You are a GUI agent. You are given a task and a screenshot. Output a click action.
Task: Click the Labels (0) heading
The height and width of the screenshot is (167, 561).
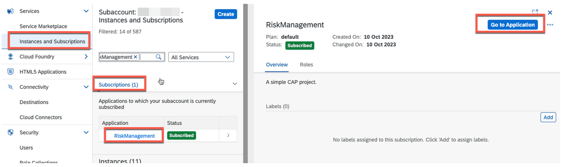277,106
